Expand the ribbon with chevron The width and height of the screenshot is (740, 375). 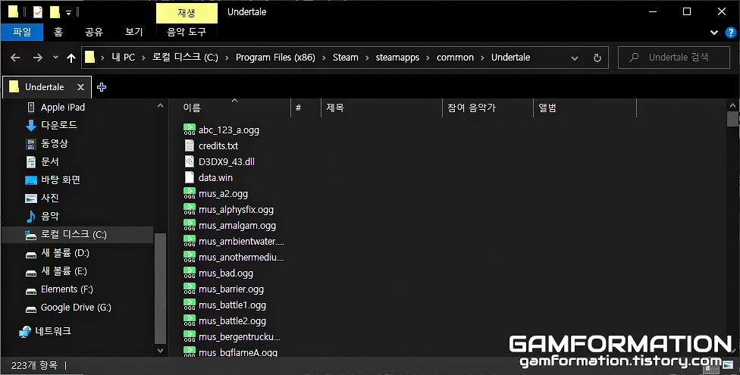point(714,33)
